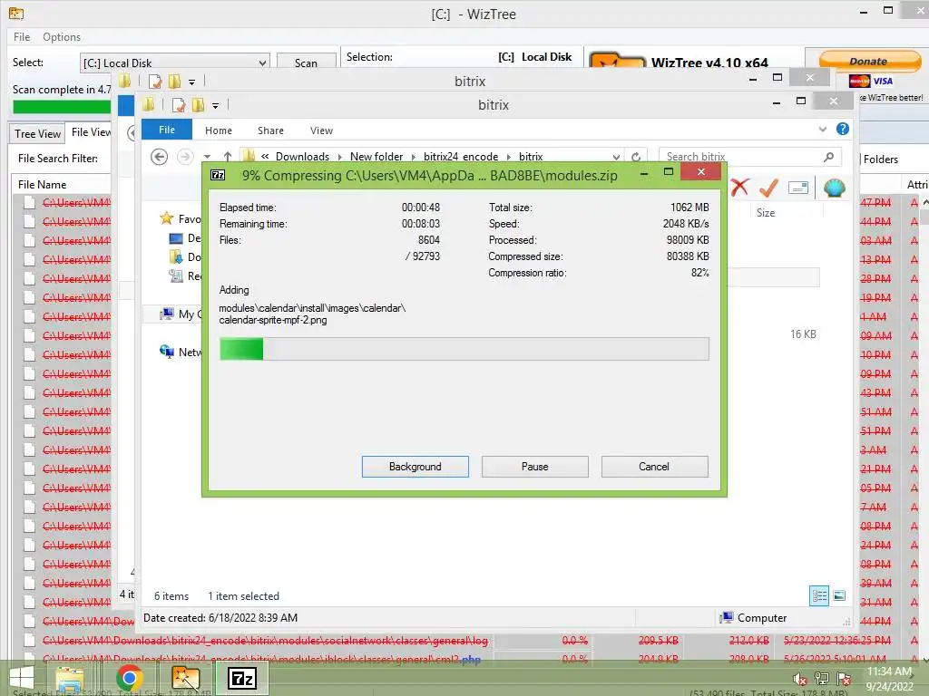Select Network in the navigation pane

[x=181, y=353]
